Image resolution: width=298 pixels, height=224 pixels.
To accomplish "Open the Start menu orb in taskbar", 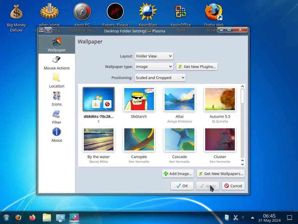I will pyautogui.click(x=6, y=218).
